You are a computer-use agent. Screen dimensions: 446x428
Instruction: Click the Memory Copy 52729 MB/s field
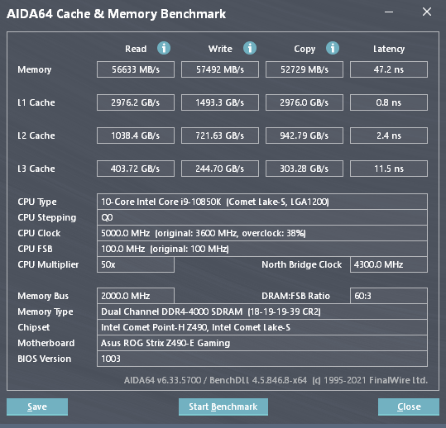[x=305, y=69]
